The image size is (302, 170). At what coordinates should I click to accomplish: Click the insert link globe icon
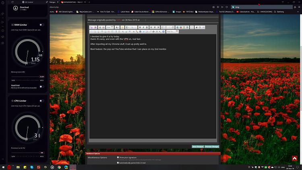point(177,27)
